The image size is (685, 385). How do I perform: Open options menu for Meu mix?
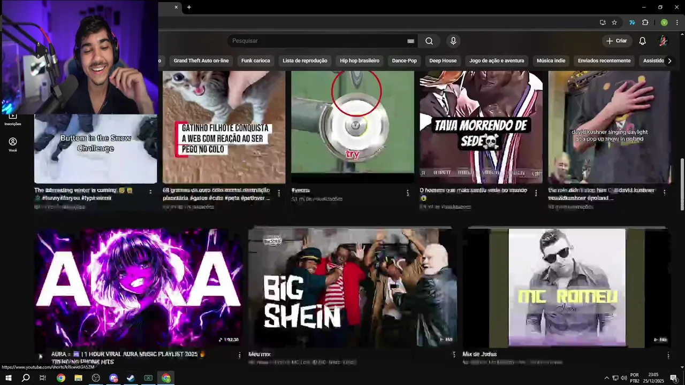pyautogui.click(x=454, y=355)
